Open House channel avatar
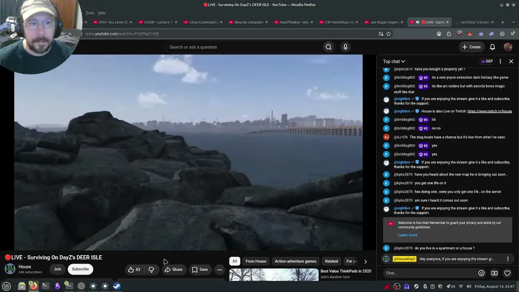This screenshot has height=292, width=519. coord(10,269)
